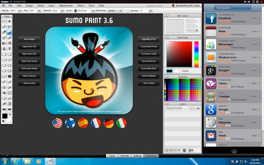Click the Upgrade to Pro button
264x165 pixels.
(148, 39)
